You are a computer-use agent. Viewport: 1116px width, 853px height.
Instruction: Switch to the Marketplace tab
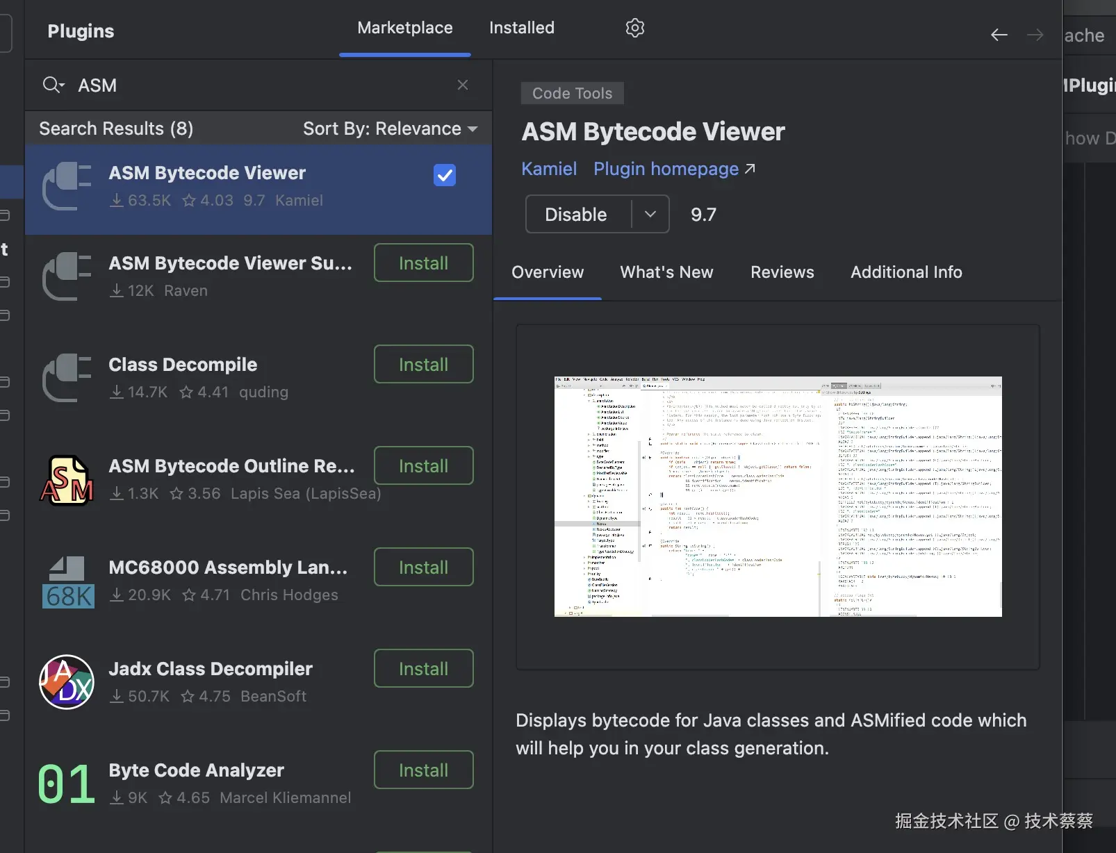coord(405,28)
